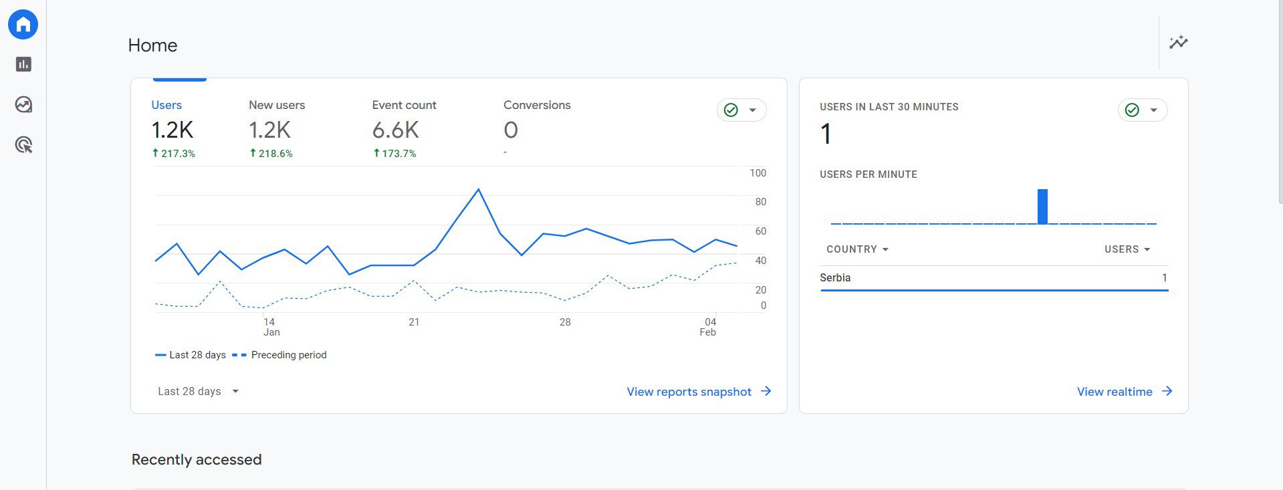
Task: Open the Insights sparkle icon
Action: tap(1178, 42)
